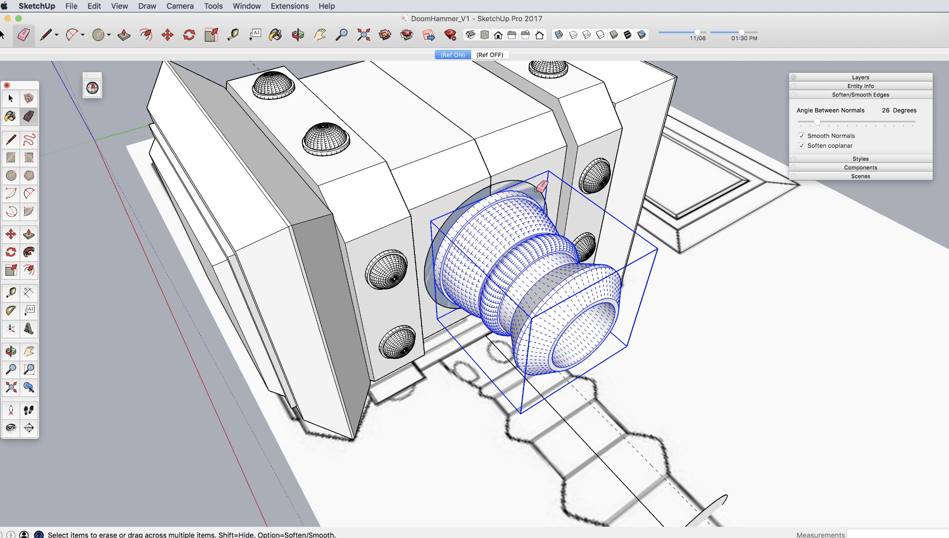The image size is (949, 538).
Task: Switch to Iso standard view
Action: (471, 35)
